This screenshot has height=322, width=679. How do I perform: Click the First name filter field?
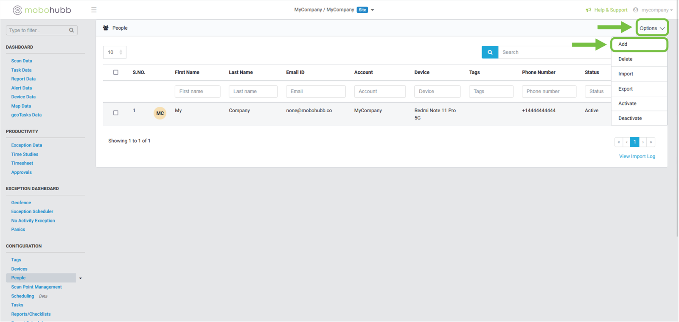197,92
